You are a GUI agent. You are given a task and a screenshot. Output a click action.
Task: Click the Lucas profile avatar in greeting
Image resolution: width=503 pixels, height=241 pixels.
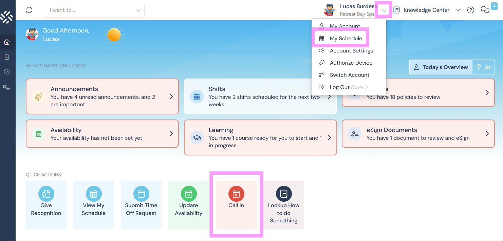(32, 34)
